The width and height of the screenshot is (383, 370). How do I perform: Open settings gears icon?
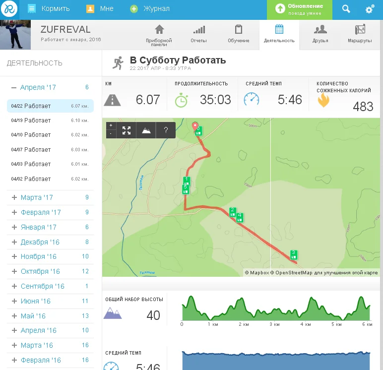tap(370, 9)
